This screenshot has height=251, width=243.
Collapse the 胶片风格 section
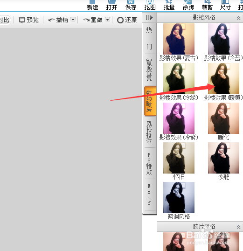[238, 227]
